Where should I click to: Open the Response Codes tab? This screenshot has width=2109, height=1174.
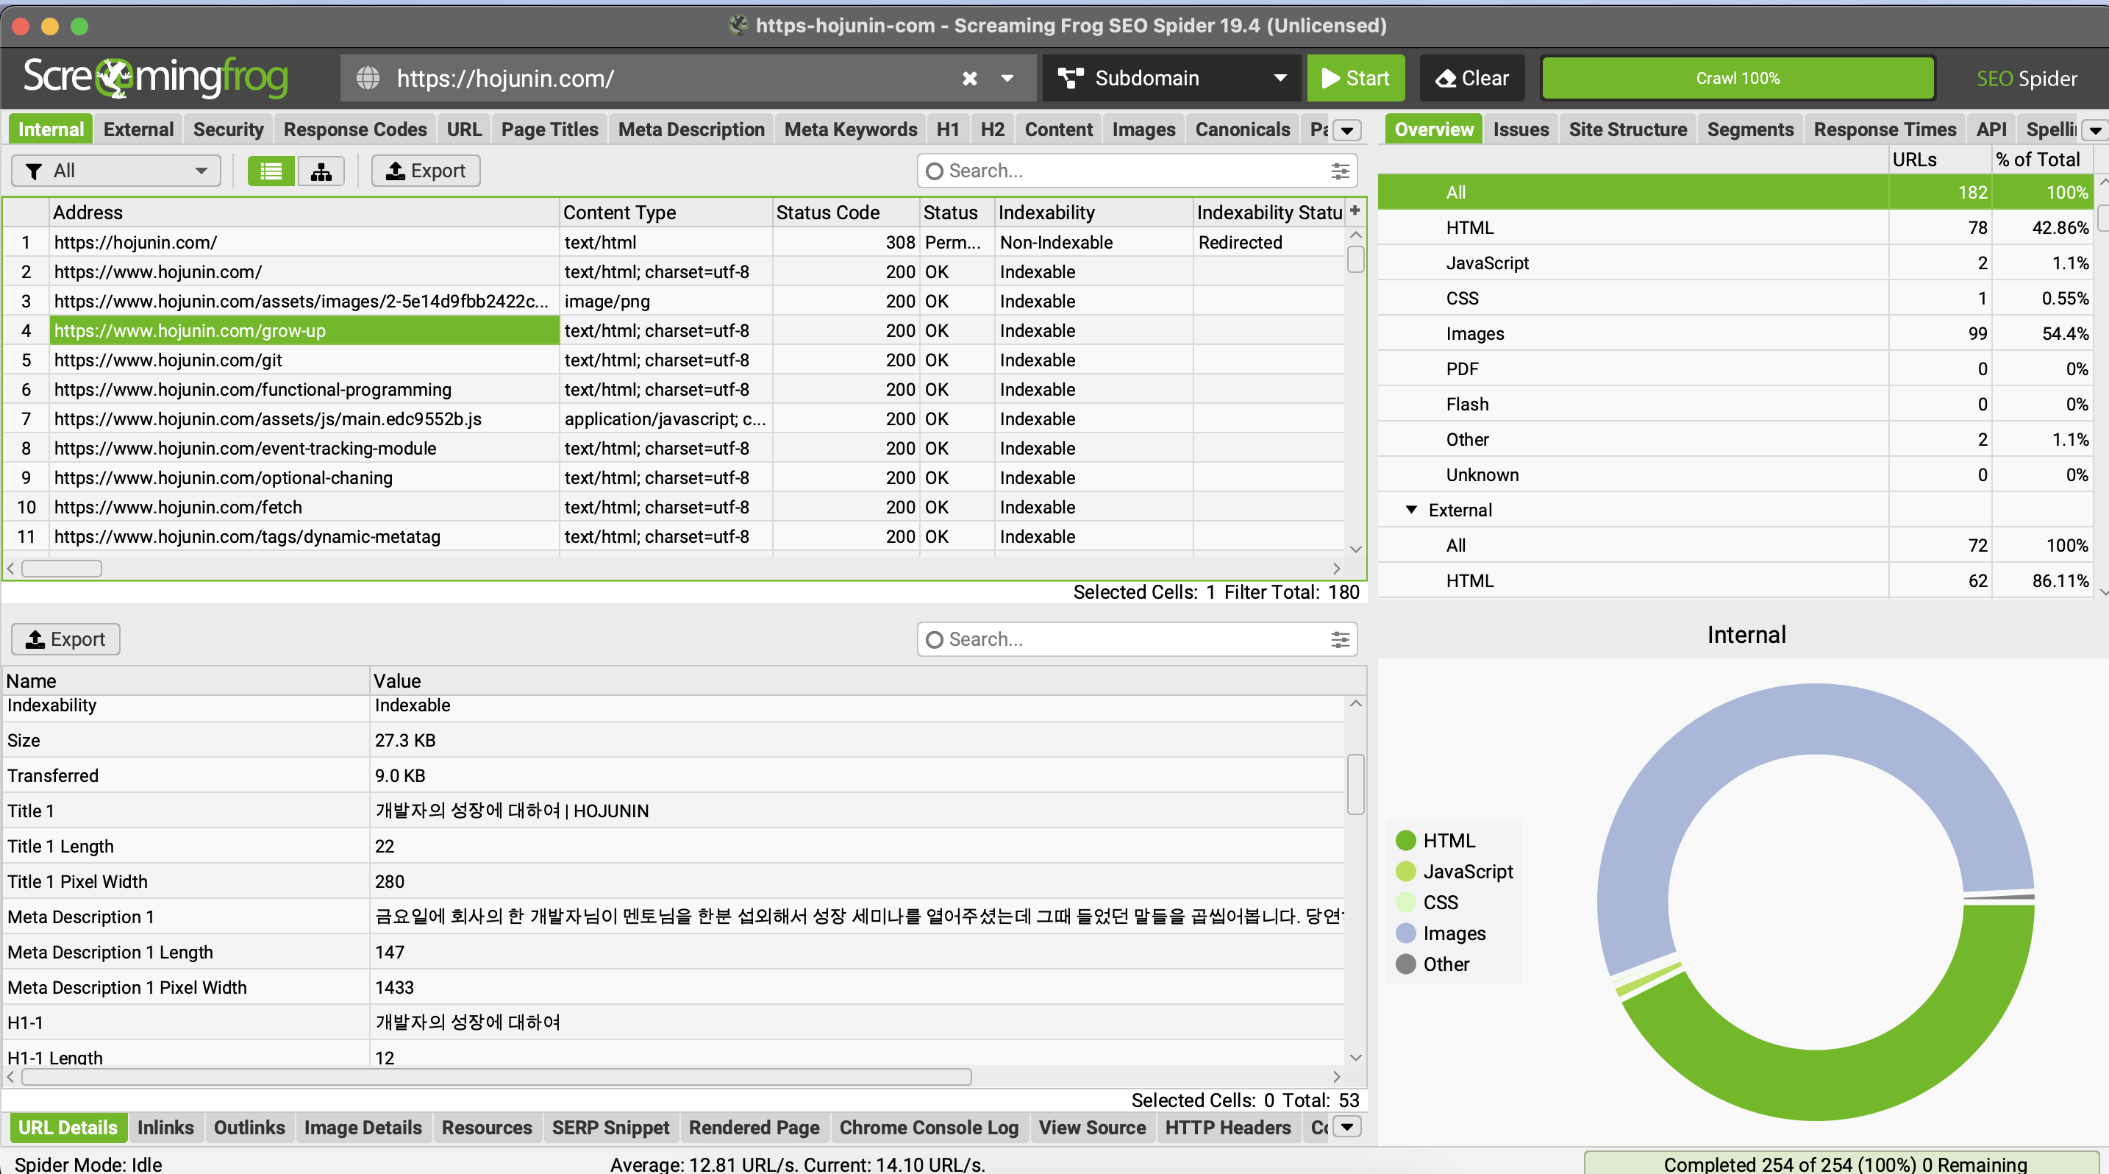[355, 129]
